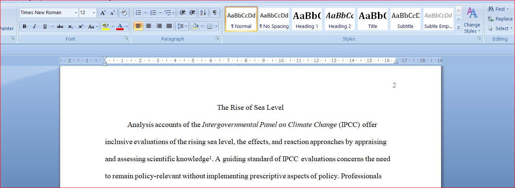Open the Styles dialog launcher
The image size is (515, 188).
pos(479,38)
